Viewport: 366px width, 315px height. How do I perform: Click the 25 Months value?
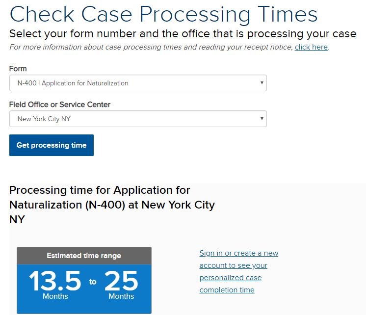121,285
